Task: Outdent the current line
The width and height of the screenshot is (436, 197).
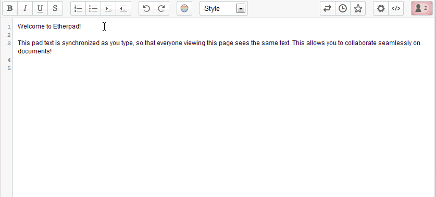Action: 123,8
